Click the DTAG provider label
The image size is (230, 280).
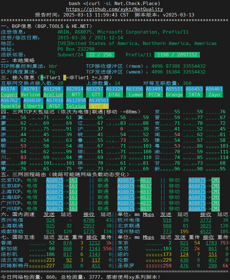point(115,95)
